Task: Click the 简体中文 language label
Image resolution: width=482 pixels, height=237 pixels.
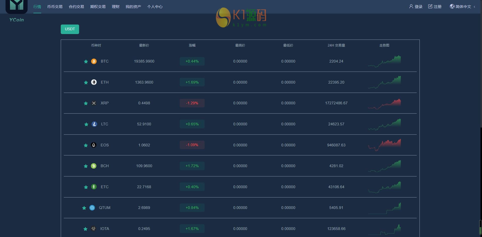Action: (463, 7)
